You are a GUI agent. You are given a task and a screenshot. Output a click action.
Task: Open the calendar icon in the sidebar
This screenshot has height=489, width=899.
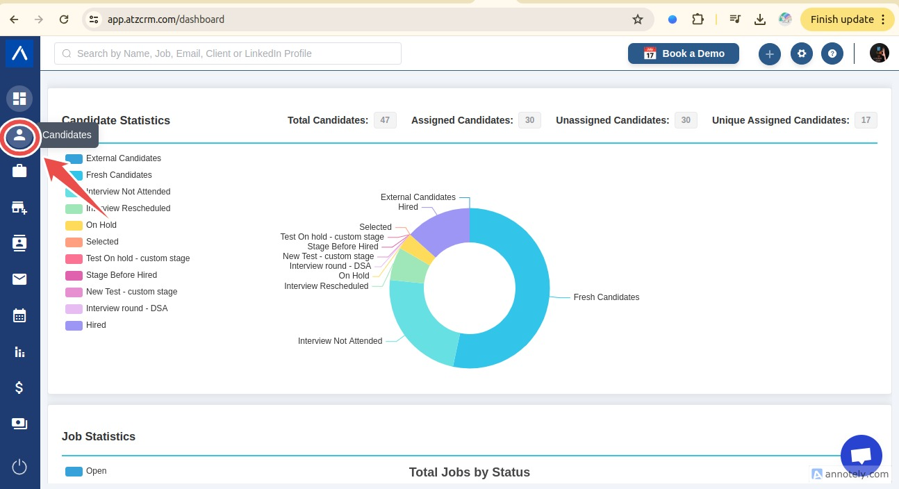point(19,315)
